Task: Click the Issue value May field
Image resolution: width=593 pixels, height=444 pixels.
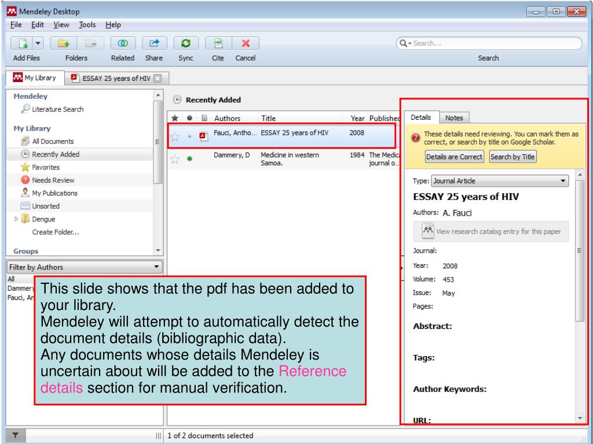Action: 449,293
